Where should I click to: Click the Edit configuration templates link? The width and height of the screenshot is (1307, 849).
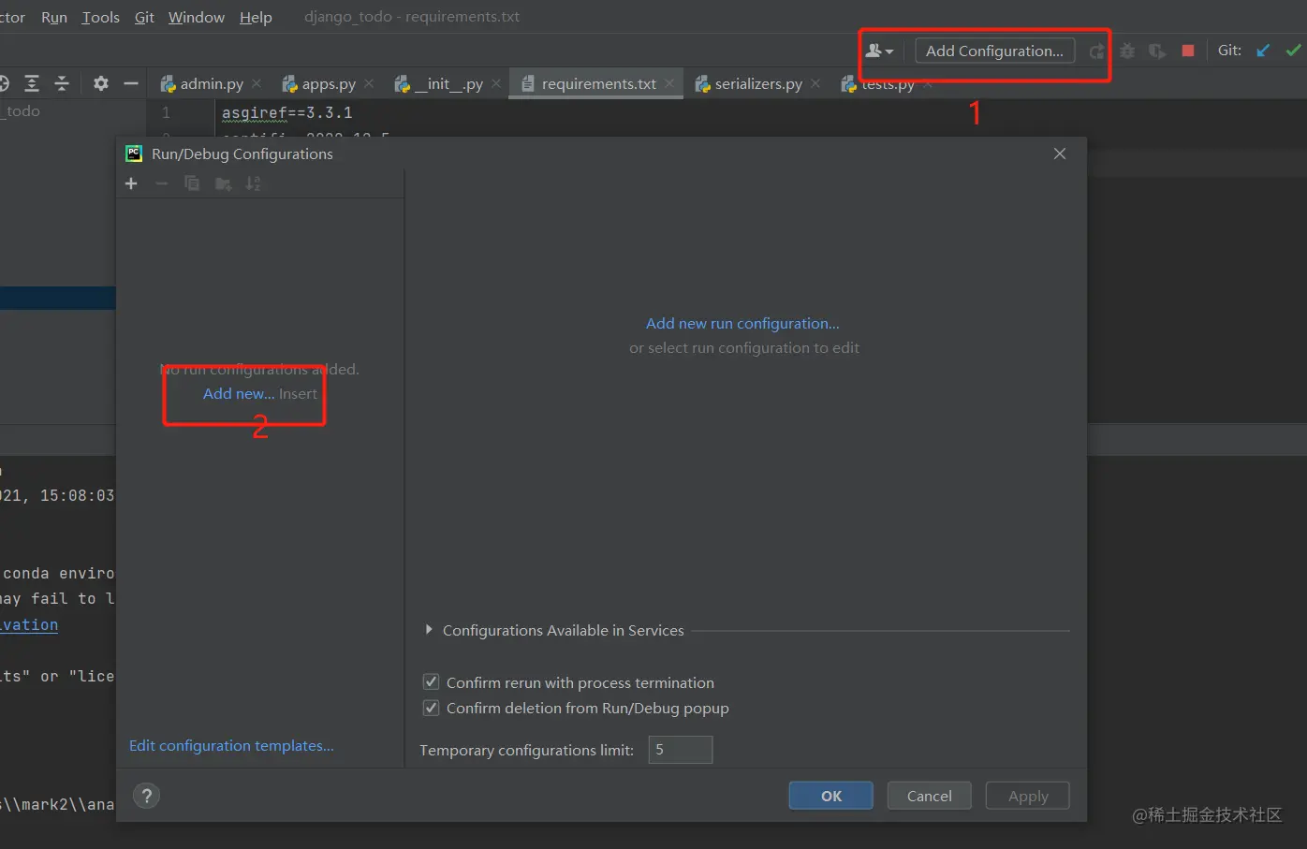click(231, 745)
